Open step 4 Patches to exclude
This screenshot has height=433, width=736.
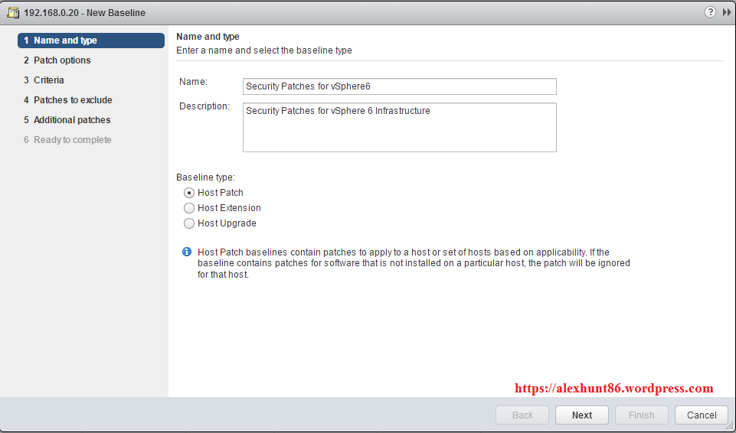coord(68,100)
